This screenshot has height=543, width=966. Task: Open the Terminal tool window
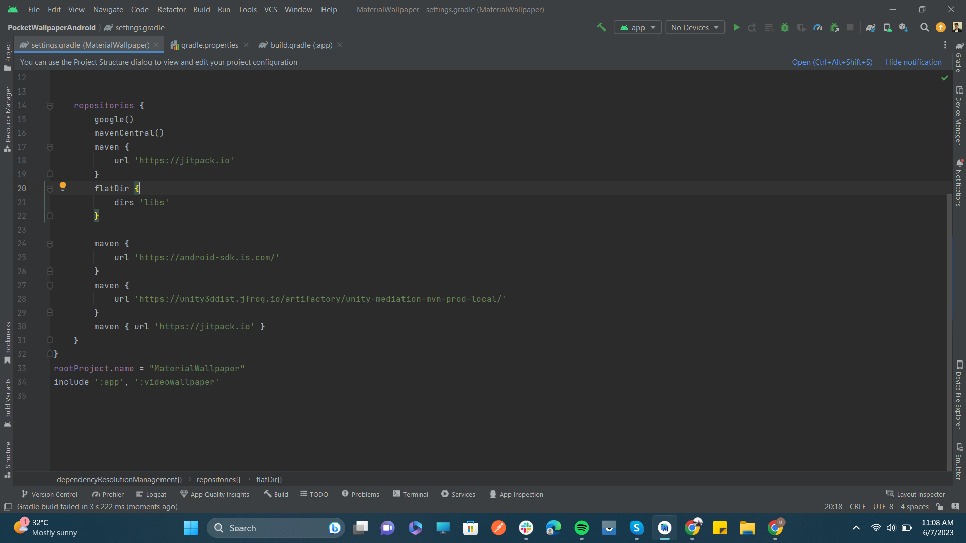coord(415,494)
